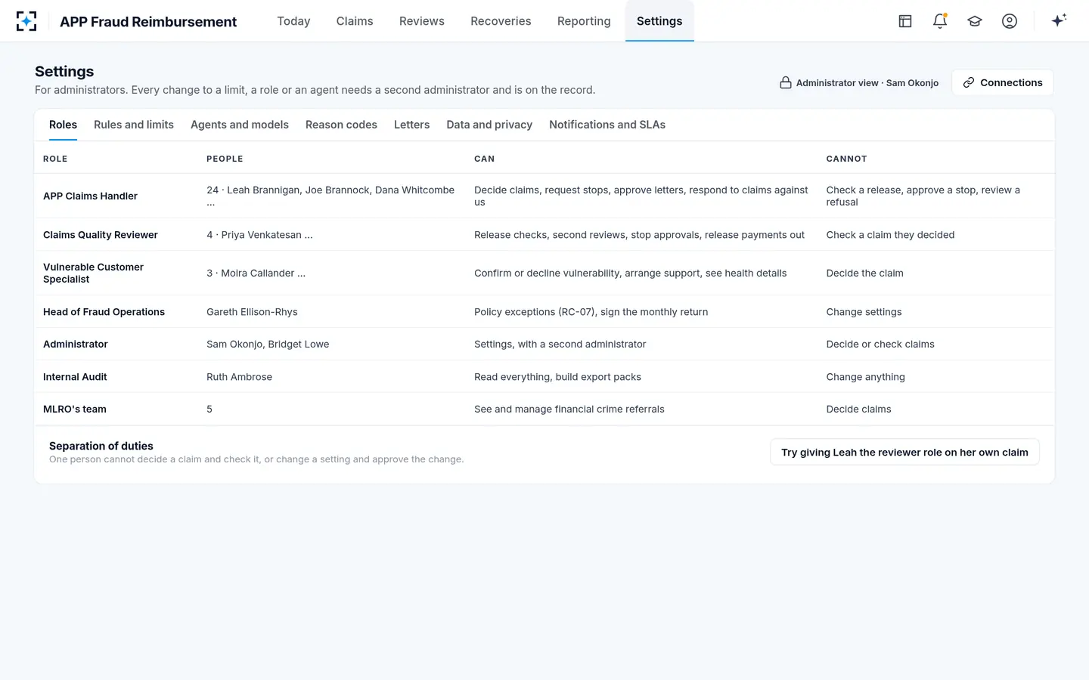Click the lock icon beside Administrator view
This screenshot has height=680, width=1089.
tap(786, 82)
